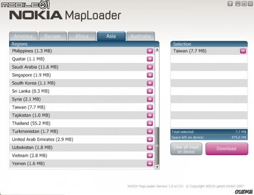Image resolution: width=254 pixels, height=195 pixels.
Task: Select Taiwan (7.7 MB) in Selection panel
Action: tap(190, 51)
